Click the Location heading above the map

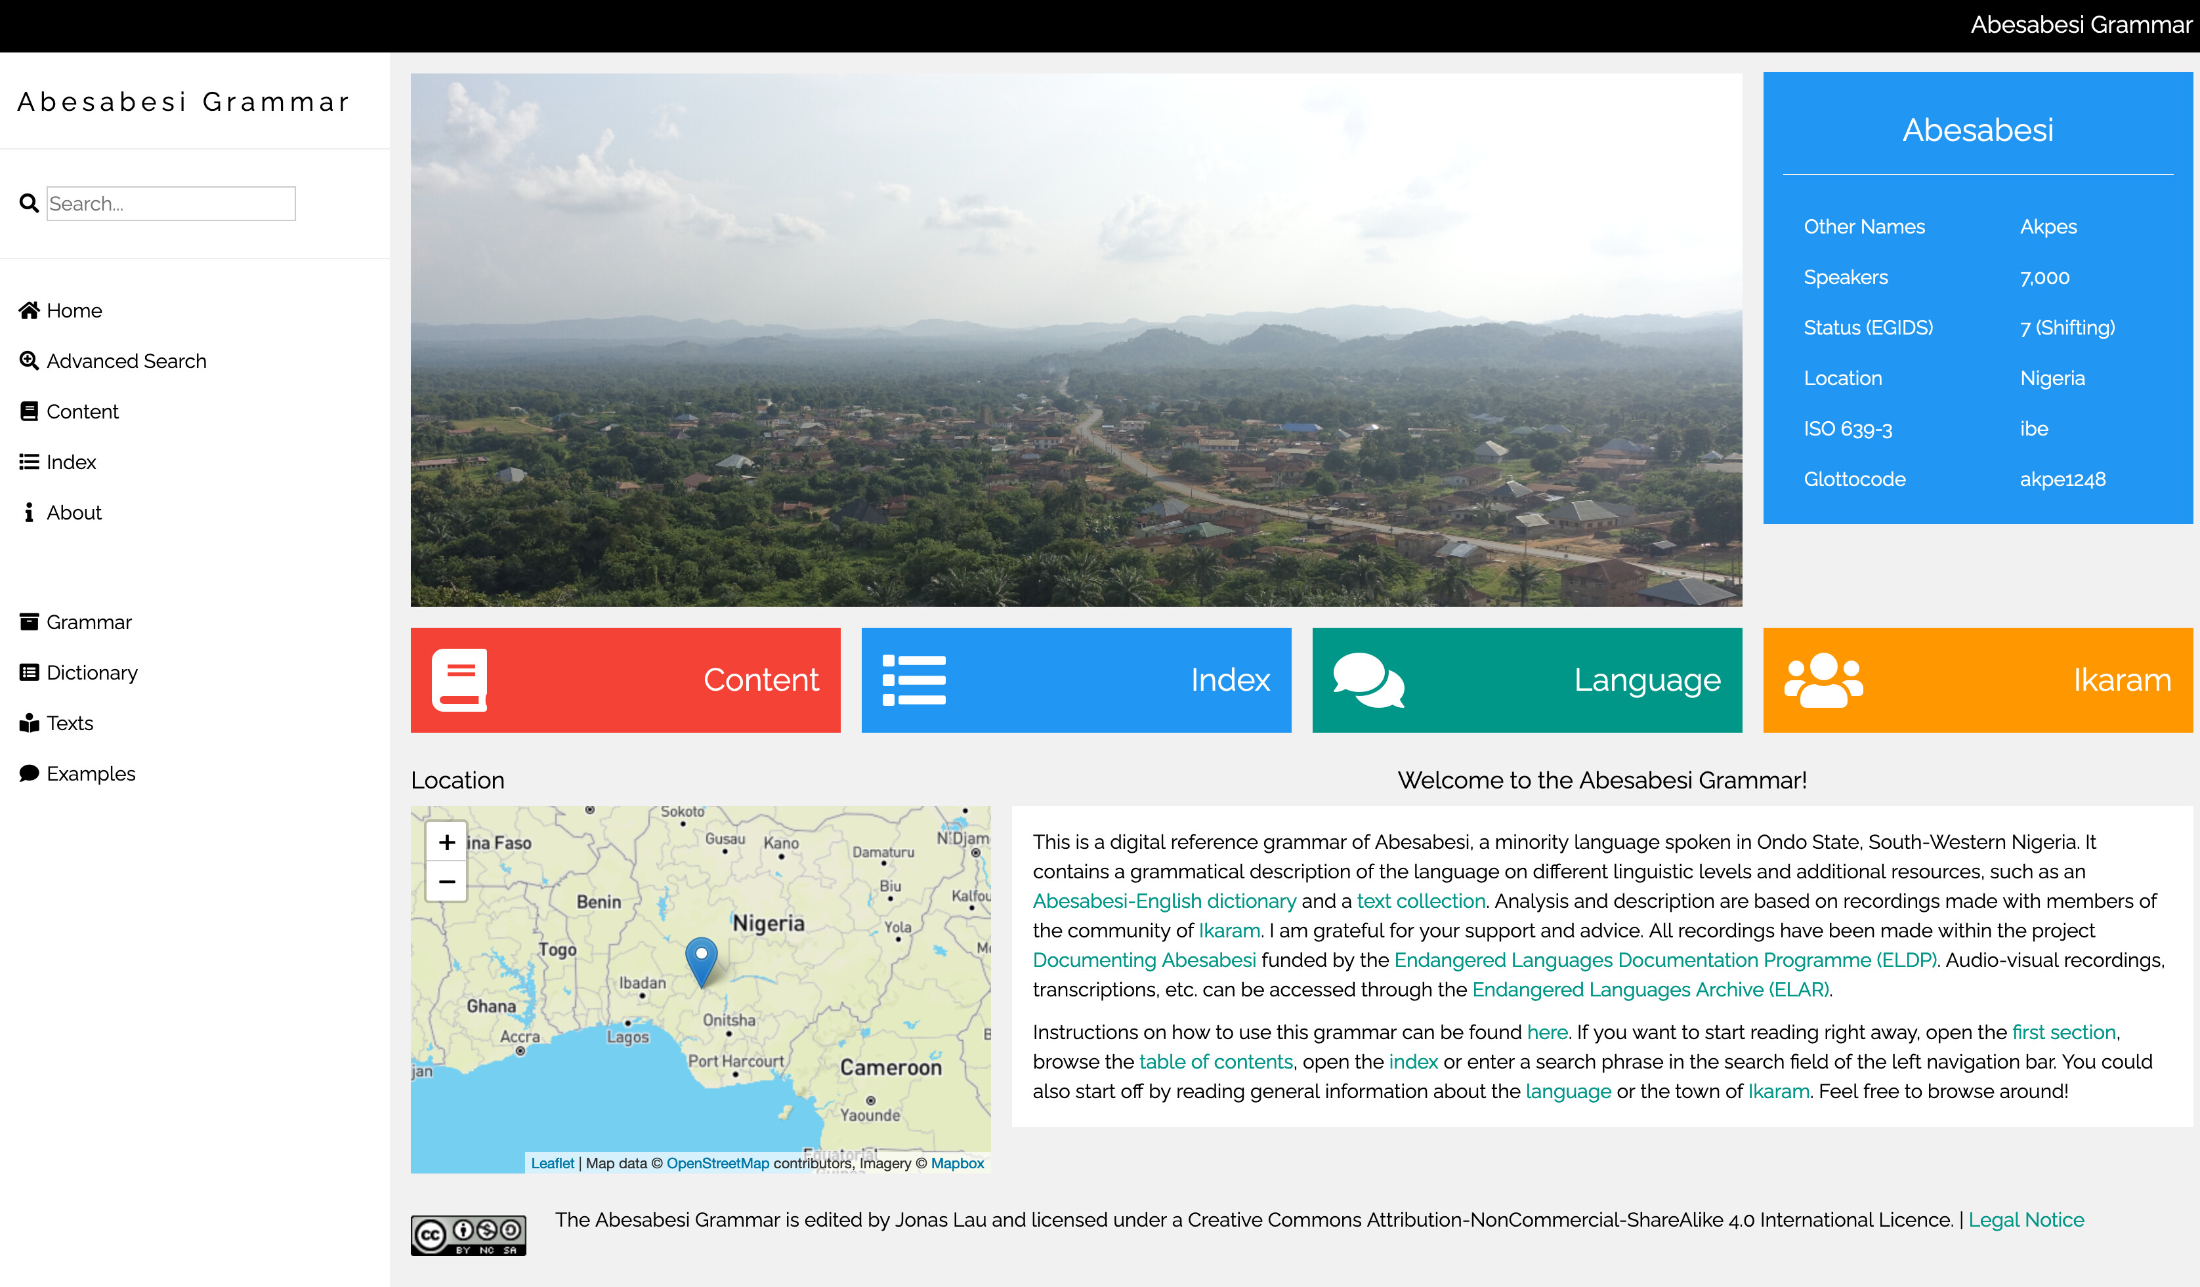457,781
